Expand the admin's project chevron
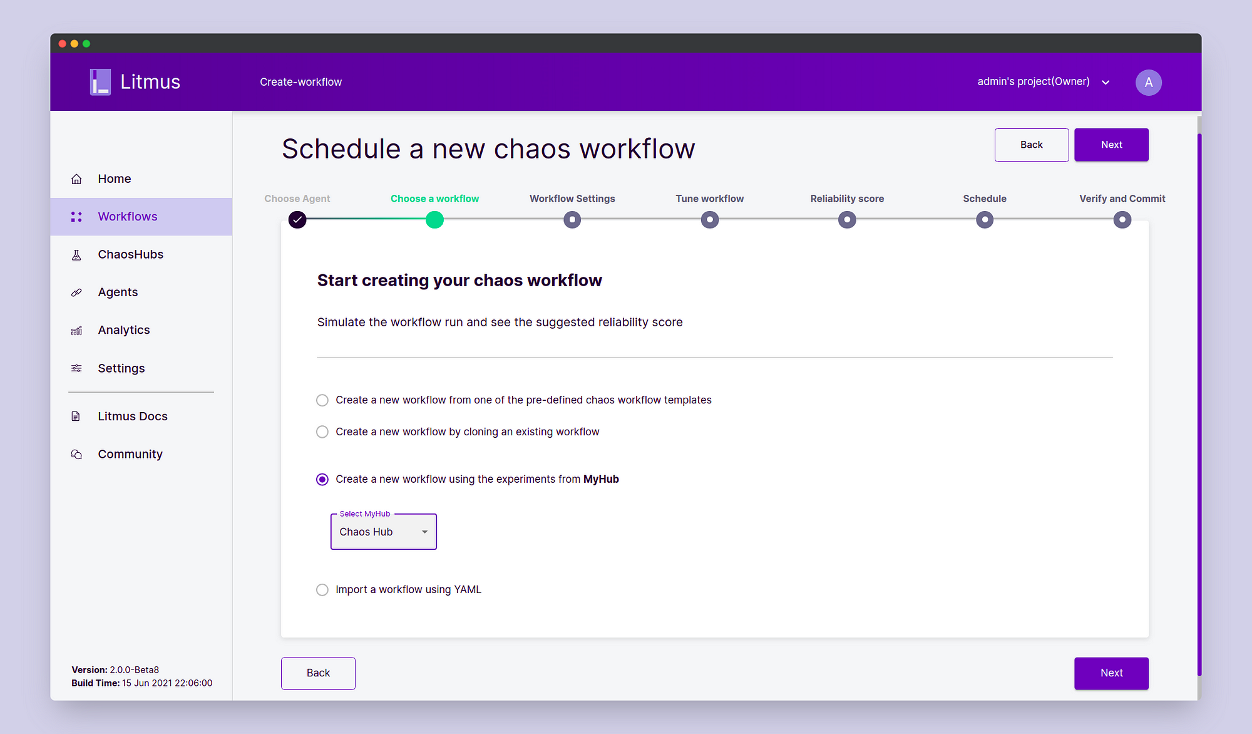This screenshot has width=1252, height=734. [x=1106, y=83]
